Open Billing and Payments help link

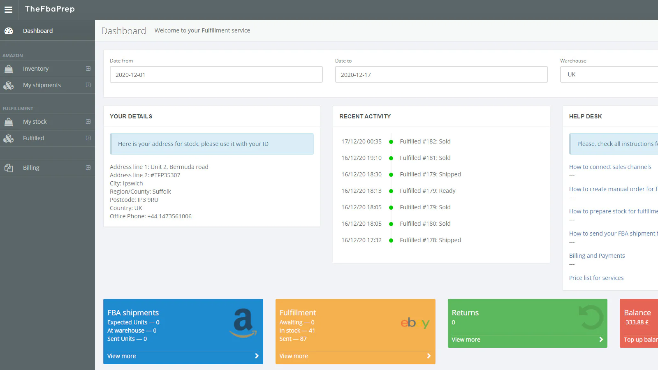[597, 256]
